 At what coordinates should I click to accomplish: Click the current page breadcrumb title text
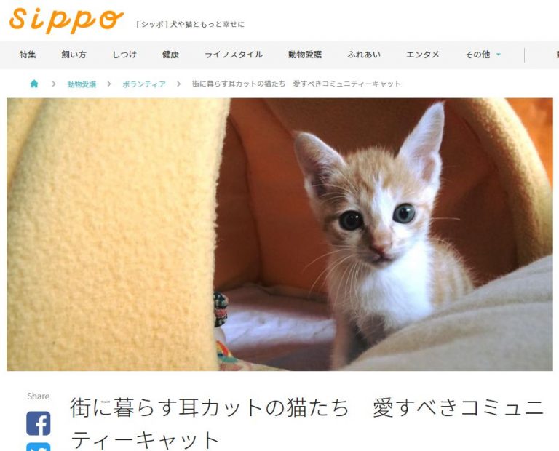[296, 84]
